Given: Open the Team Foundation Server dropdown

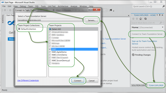Looking at the screenshot, I should [83, 20].
